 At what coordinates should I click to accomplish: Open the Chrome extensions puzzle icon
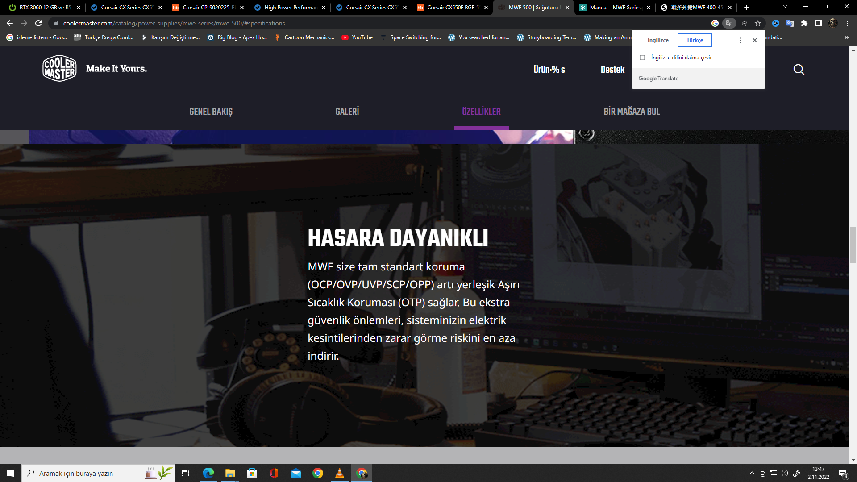pos(804,23)
